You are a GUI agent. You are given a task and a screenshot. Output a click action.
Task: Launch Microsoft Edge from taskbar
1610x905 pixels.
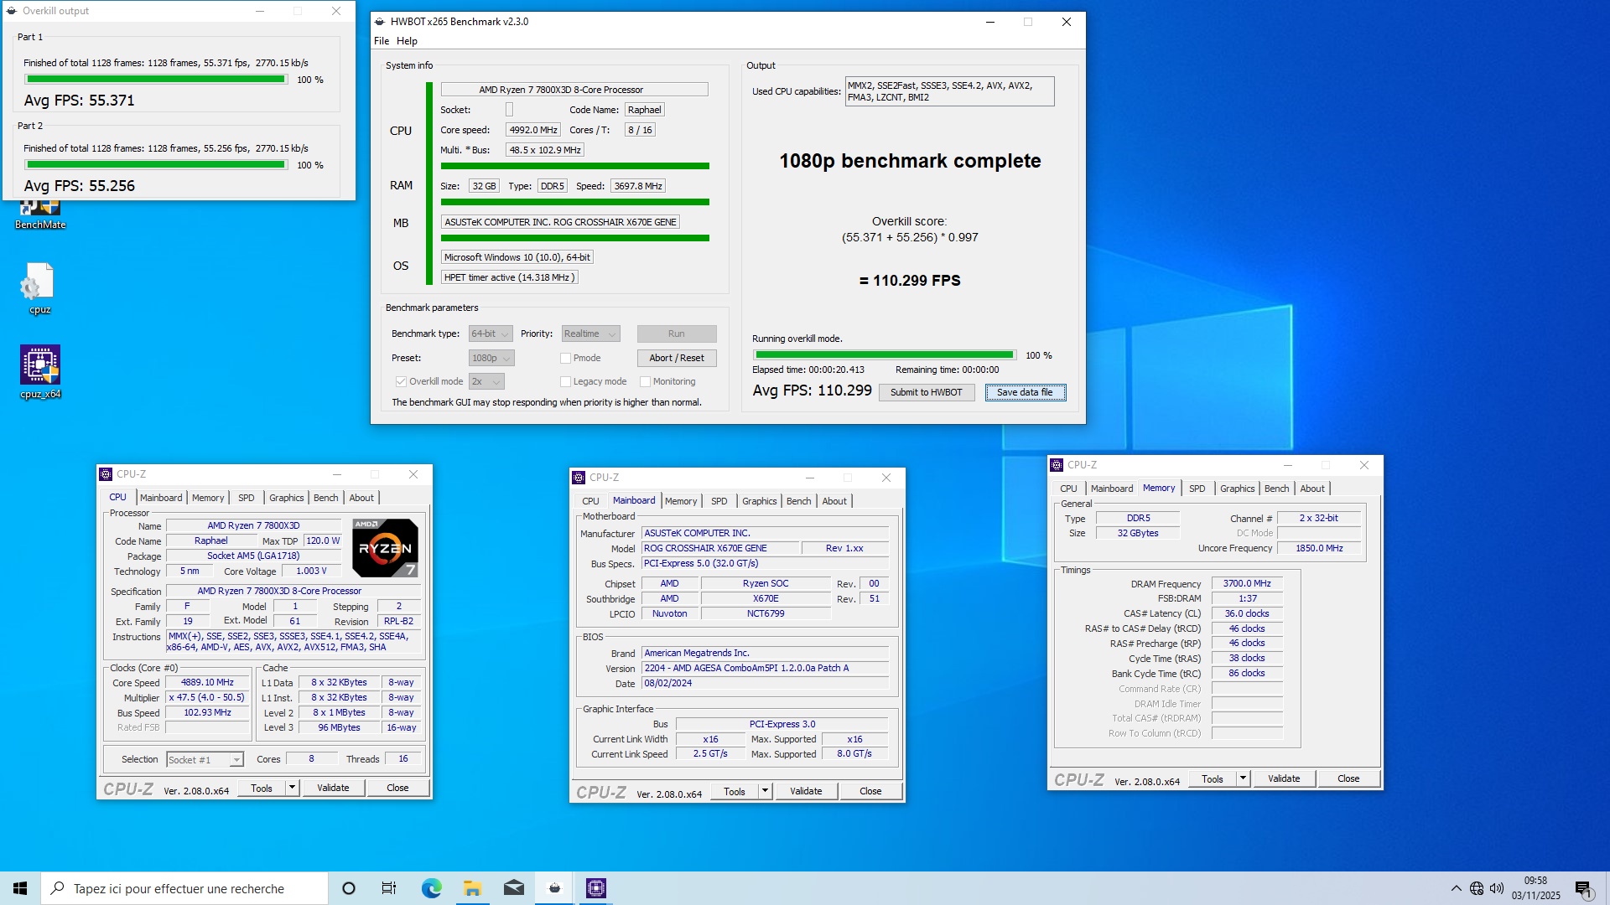431,888
